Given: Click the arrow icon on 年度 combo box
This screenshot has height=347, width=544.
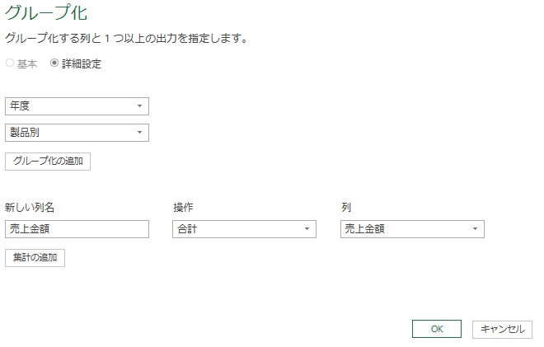Looking at the screenshot, I should click(139, 106).
